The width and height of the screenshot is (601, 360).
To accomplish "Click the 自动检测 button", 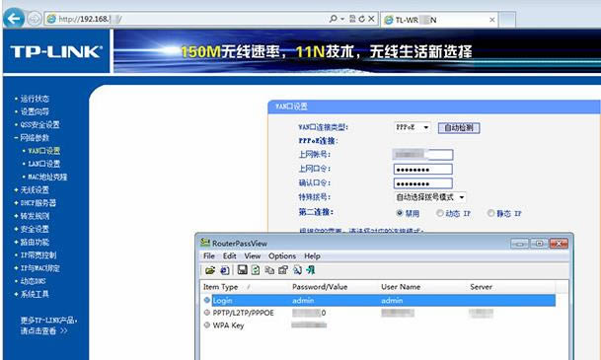I will tap(459, 128).
